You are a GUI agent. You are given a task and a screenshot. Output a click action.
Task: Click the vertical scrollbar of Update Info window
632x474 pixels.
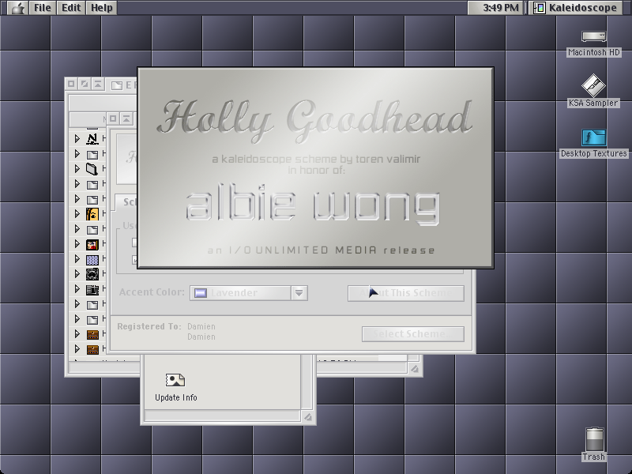point(307,382)
